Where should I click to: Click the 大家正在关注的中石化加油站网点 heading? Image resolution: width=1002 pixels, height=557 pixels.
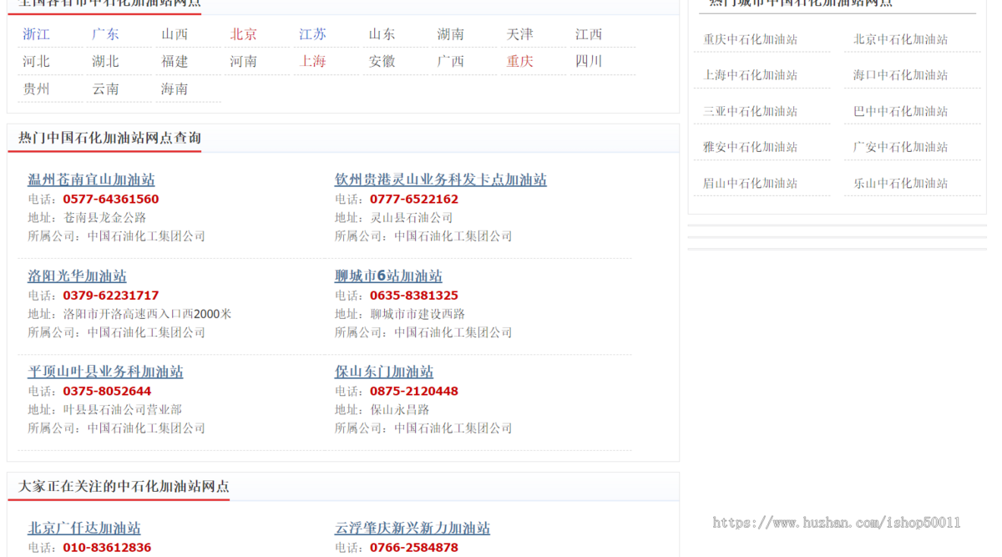click(x=124, y=486)
